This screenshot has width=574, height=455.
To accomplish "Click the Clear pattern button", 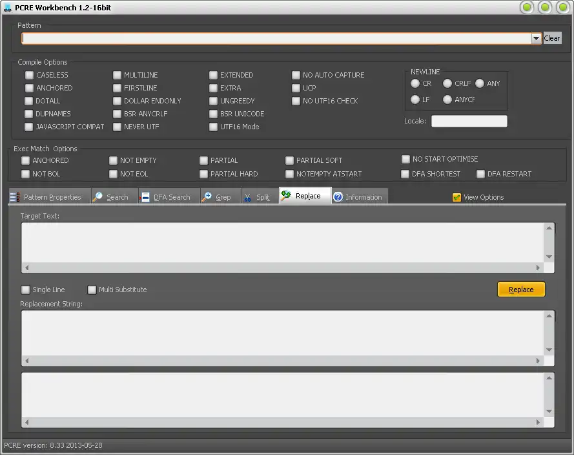I will pyautogui.click(x=552, y=38).
